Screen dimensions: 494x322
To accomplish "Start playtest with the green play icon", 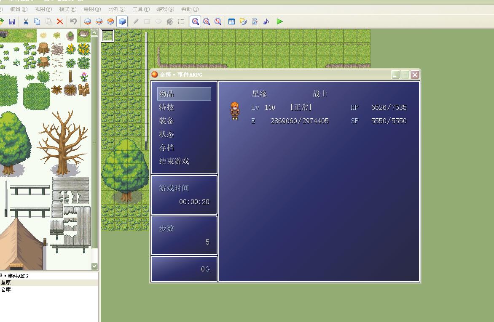I will click(279, 21).
